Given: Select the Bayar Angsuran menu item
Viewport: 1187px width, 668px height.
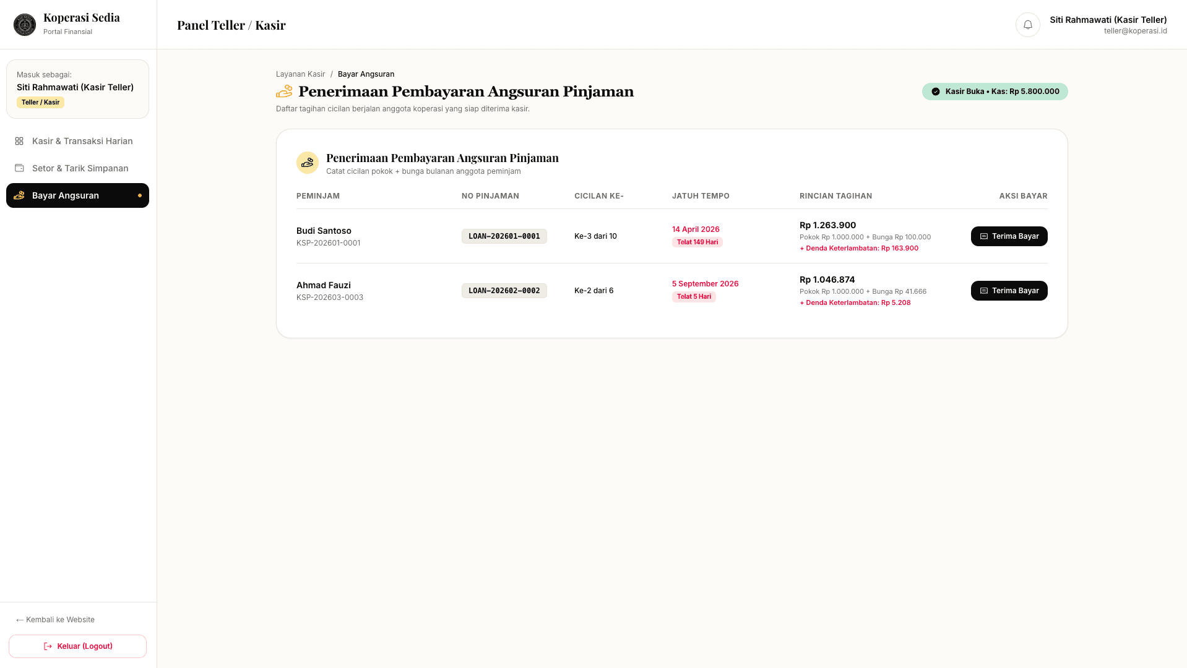Looking at the screenshot, I should pyautogui.click(x=77, y=195).
